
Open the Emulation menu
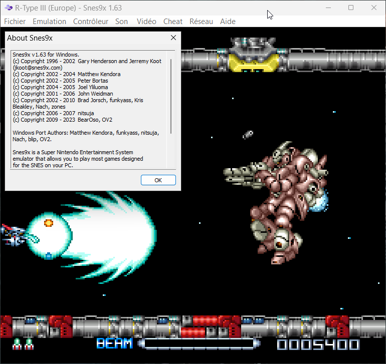49,22
